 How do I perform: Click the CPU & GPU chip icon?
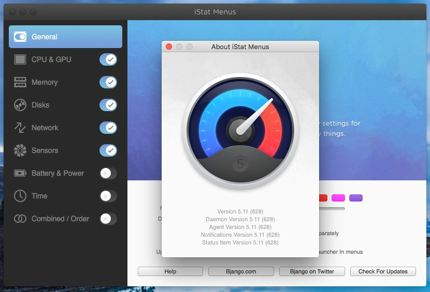20,59
